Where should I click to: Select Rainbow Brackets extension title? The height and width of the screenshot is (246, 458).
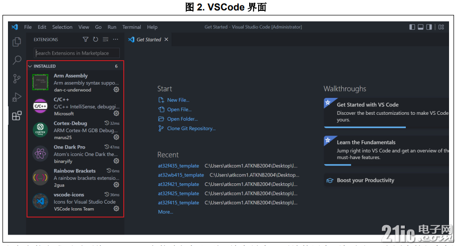point(75,171)
